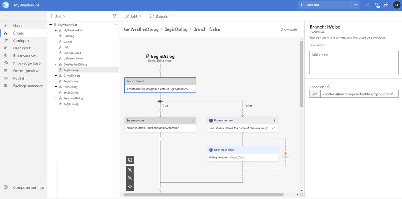Toggle the canvas minimap icon
This screenshot has height=199, width=402.
pos(130,160)
